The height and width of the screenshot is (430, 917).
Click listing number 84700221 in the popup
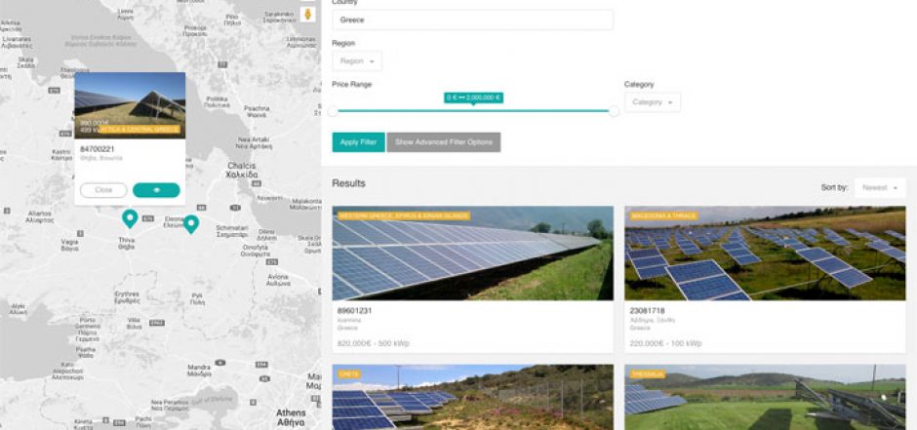coord(98,149)
